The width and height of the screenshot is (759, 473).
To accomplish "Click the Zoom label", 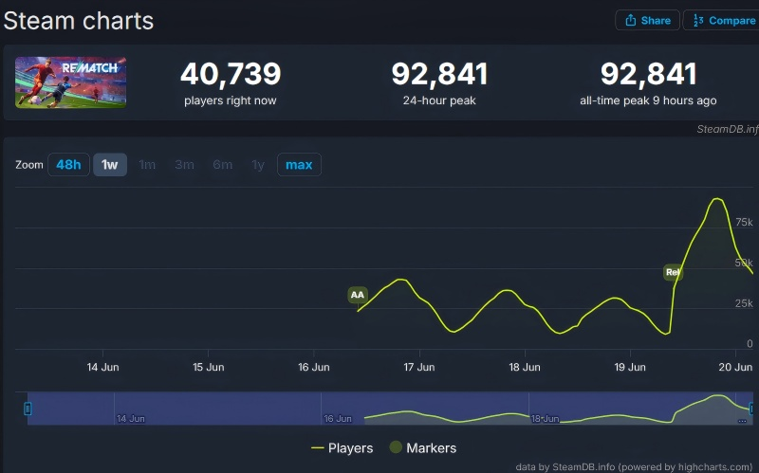I will coord(29,165).
